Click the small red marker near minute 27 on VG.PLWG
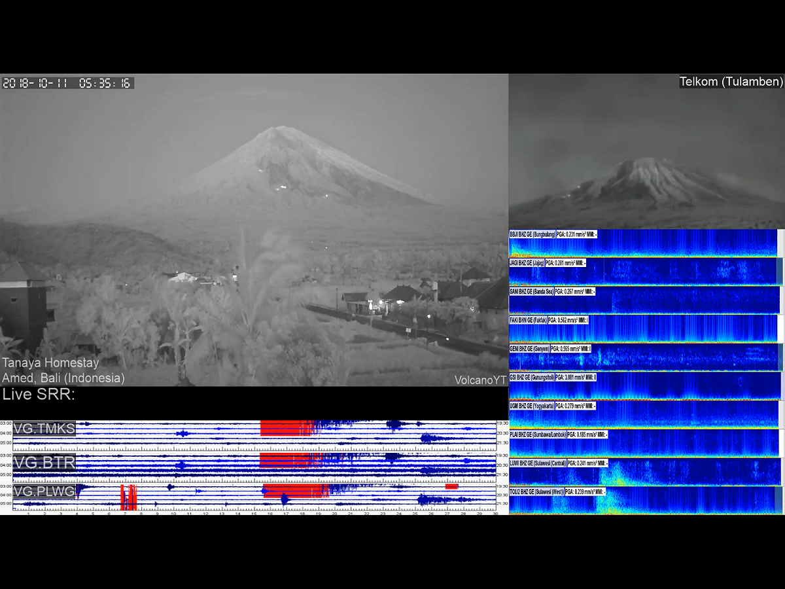Screen dimensions: 785x589 (451, 486)
